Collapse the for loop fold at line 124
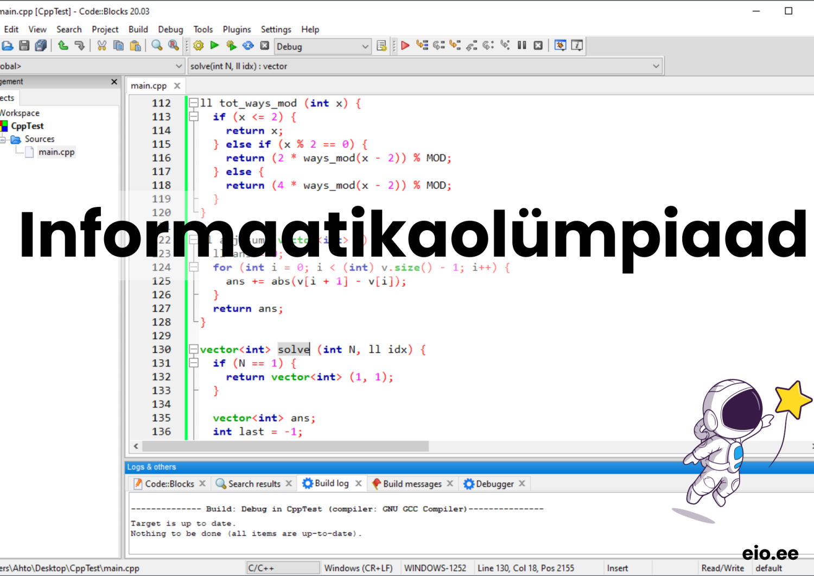This screenshot has width=814, height=576. (194, 267)
